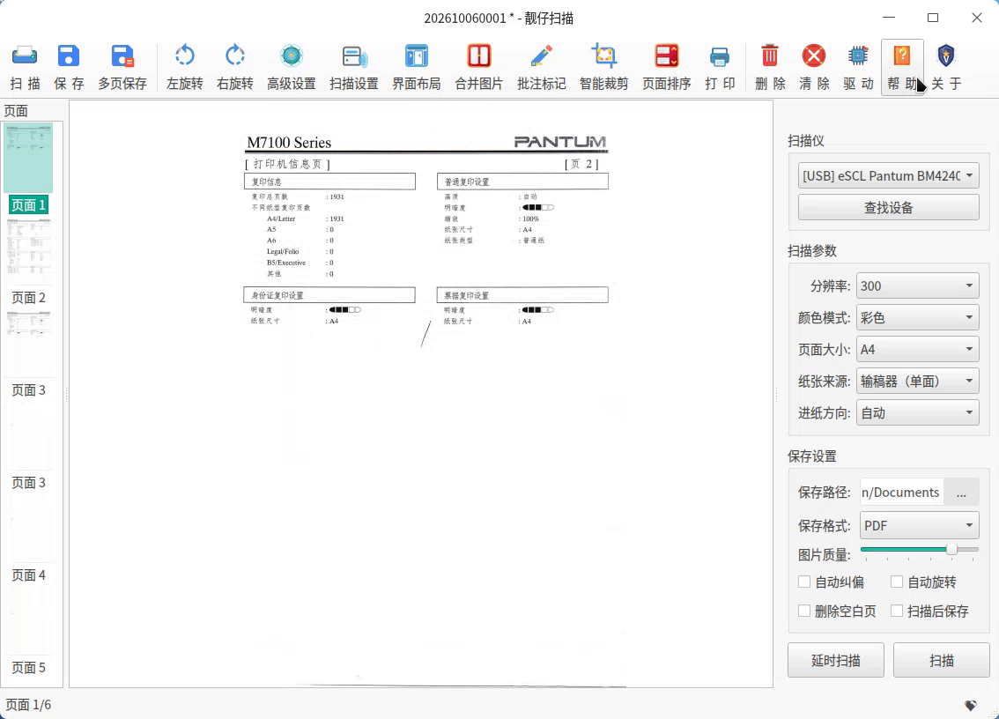Click the 清除 clear all icon
The image size is (999, 719).
(814, 67)
